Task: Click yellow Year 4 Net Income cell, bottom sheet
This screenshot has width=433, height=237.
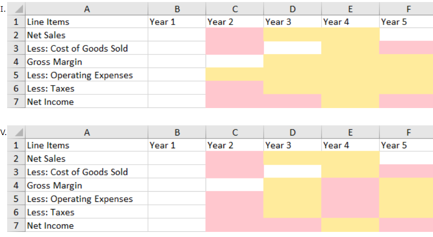Action: point(350,225)
